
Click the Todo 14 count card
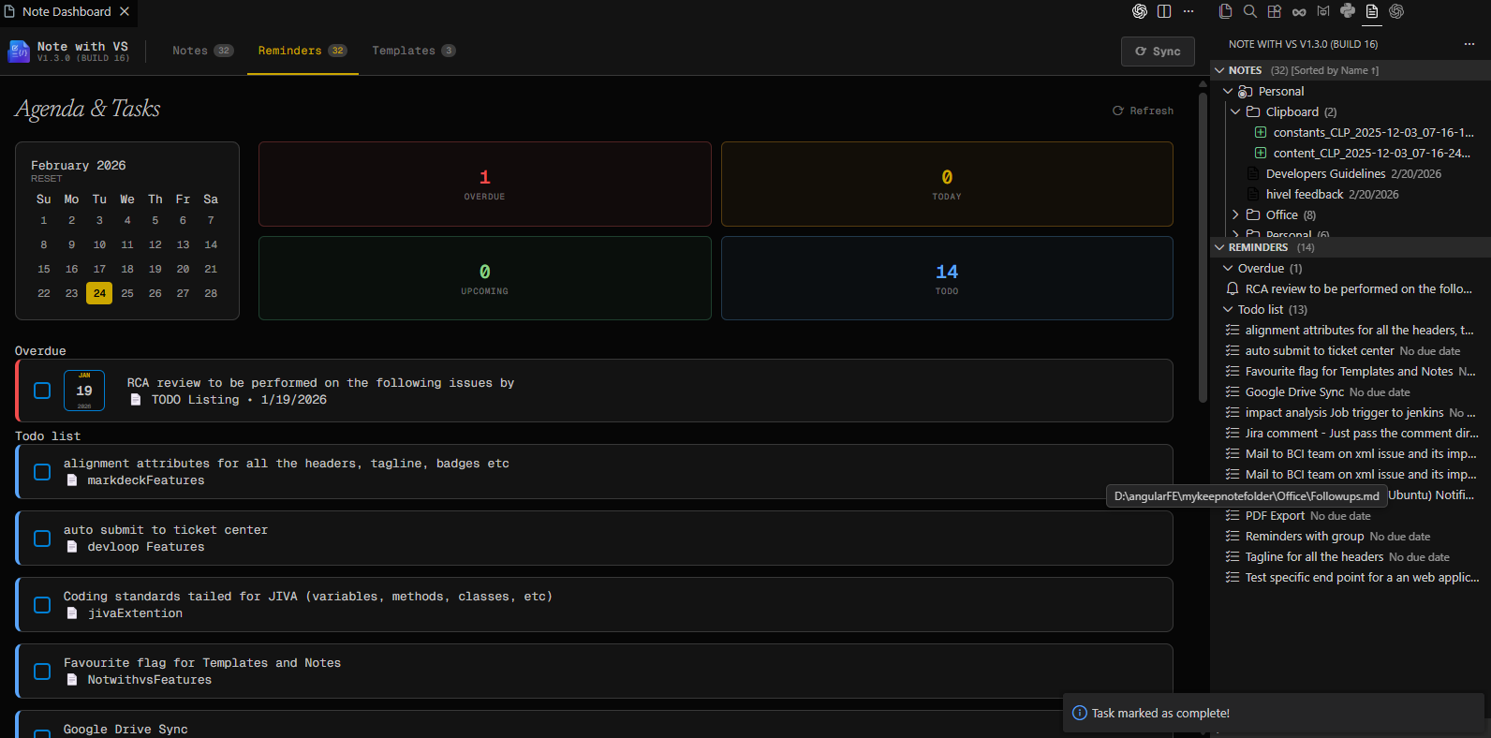[947, 278]
